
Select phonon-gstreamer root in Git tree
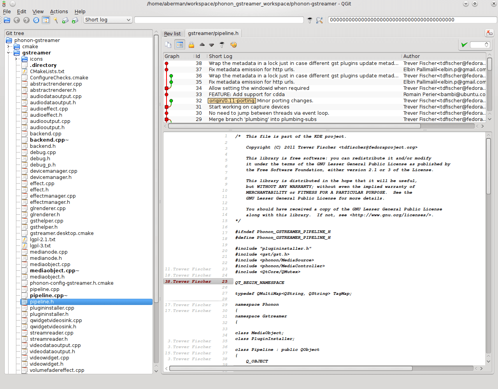(37, 40)
